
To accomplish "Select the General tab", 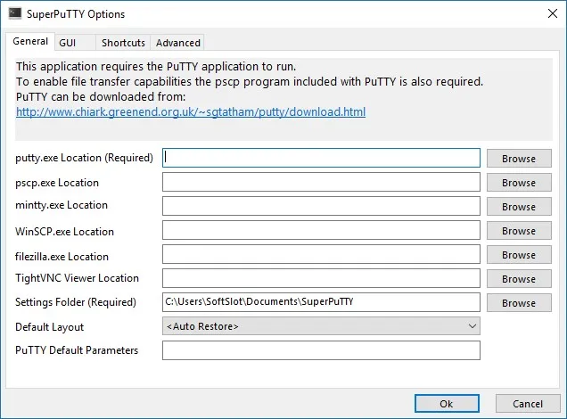I will click(x=30, y=41).
